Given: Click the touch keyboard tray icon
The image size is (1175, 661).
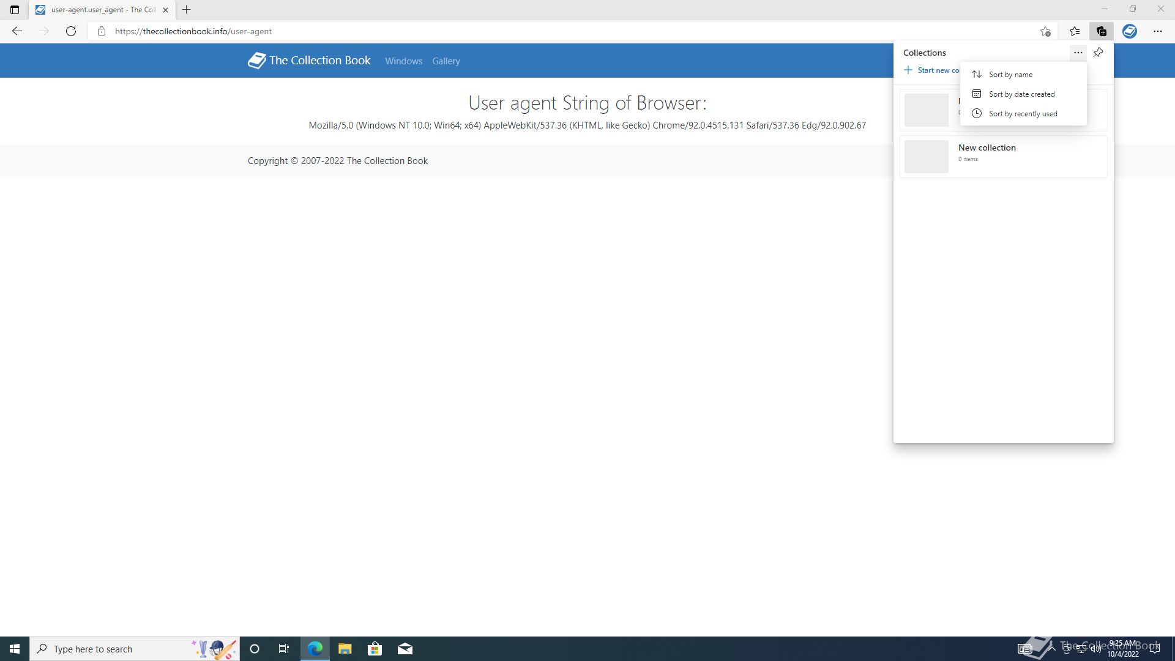Looking at the screenshot, I should pos(1024,649).
